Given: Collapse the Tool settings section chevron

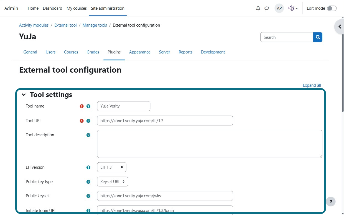Looking at the screenshot, I should 24,95.
